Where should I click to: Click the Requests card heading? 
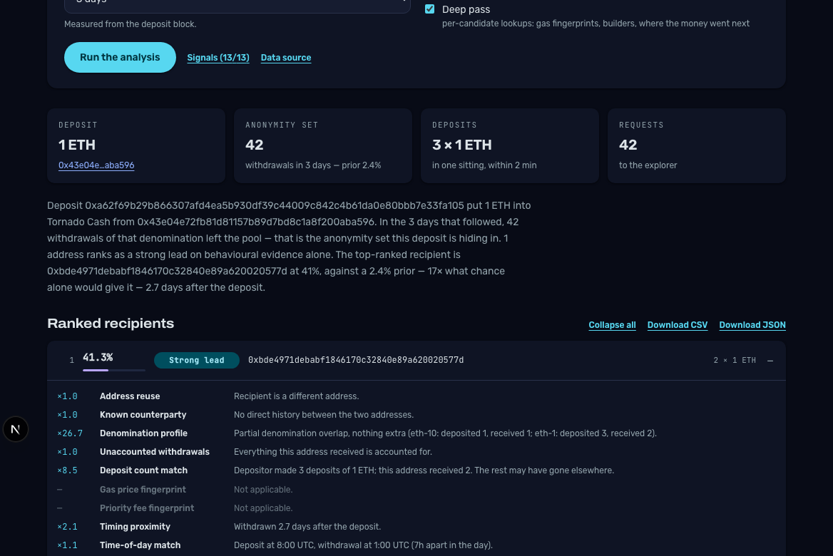coord(641,125)
